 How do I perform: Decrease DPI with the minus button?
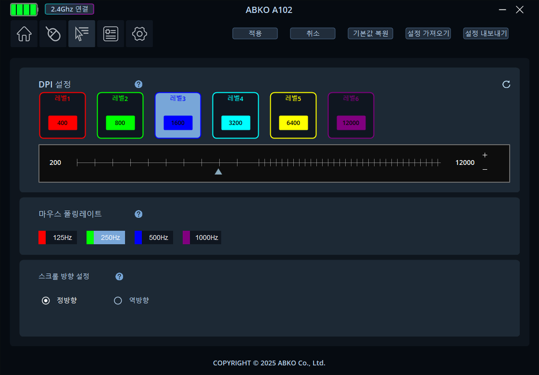[x=485, y=169]
